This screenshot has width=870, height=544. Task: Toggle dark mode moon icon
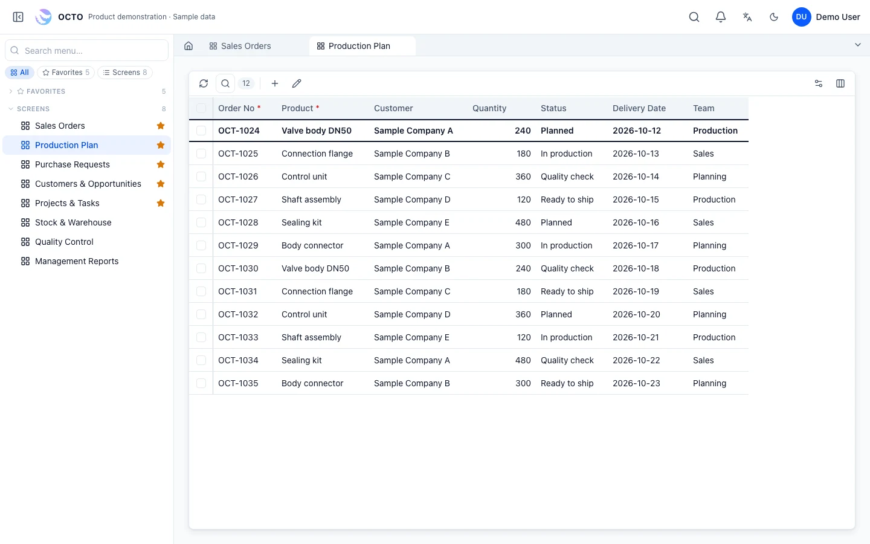774,17
